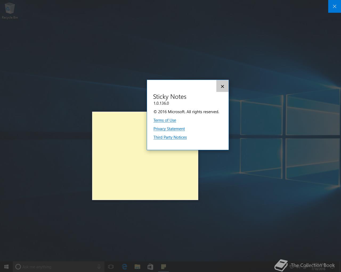Launch Microsoft Edge from the taskbar
341x272 pixels.
124,267
